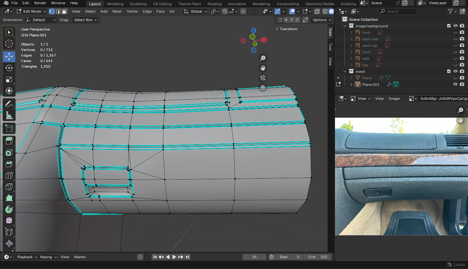Select the Loop Cut tool

pos(9,175)
